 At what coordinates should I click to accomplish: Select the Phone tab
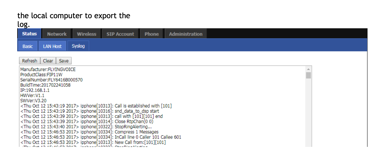(x=151, y=34)
